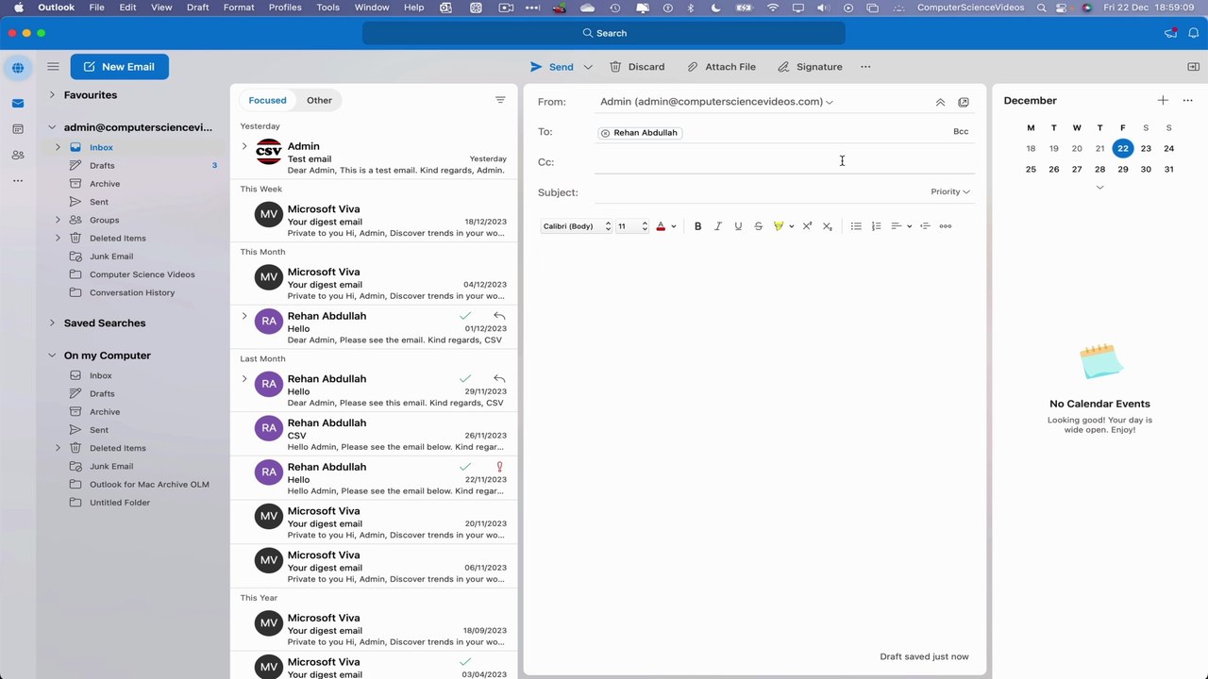Open the Calendar view from sidebar
1208x679 pixels.
pos(18,128)
